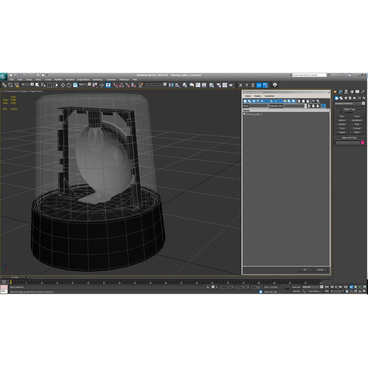Select the Cameras category in Create panel

tap(350, 98)
